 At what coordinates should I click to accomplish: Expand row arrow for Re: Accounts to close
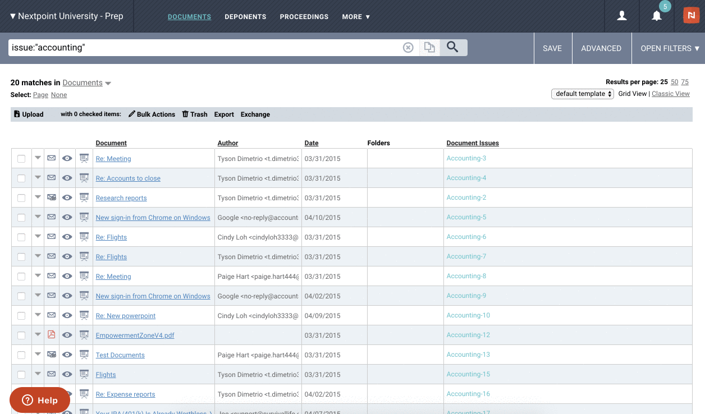pyautogui.click(x=38, y=177)
